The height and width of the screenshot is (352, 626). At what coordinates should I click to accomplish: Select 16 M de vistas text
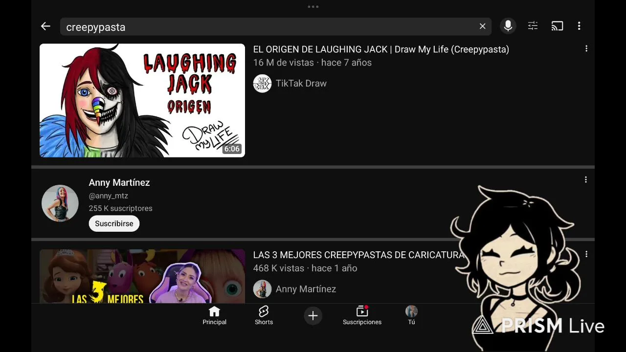click(284, 63)
